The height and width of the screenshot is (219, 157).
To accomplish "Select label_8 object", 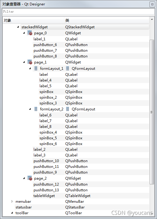I will 45,127.
